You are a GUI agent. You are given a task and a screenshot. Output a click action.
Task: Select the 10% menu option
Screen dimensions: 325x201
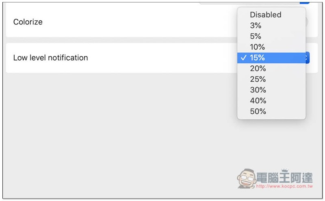[258, 47]
